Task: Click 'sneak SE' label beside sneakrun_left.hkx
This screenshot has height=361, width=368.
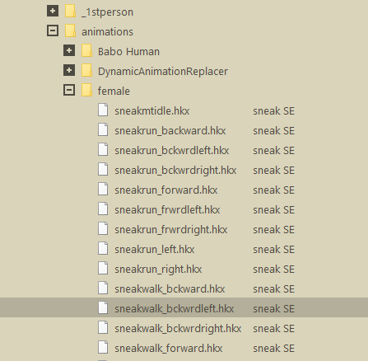Action: (x=273, y=250)
